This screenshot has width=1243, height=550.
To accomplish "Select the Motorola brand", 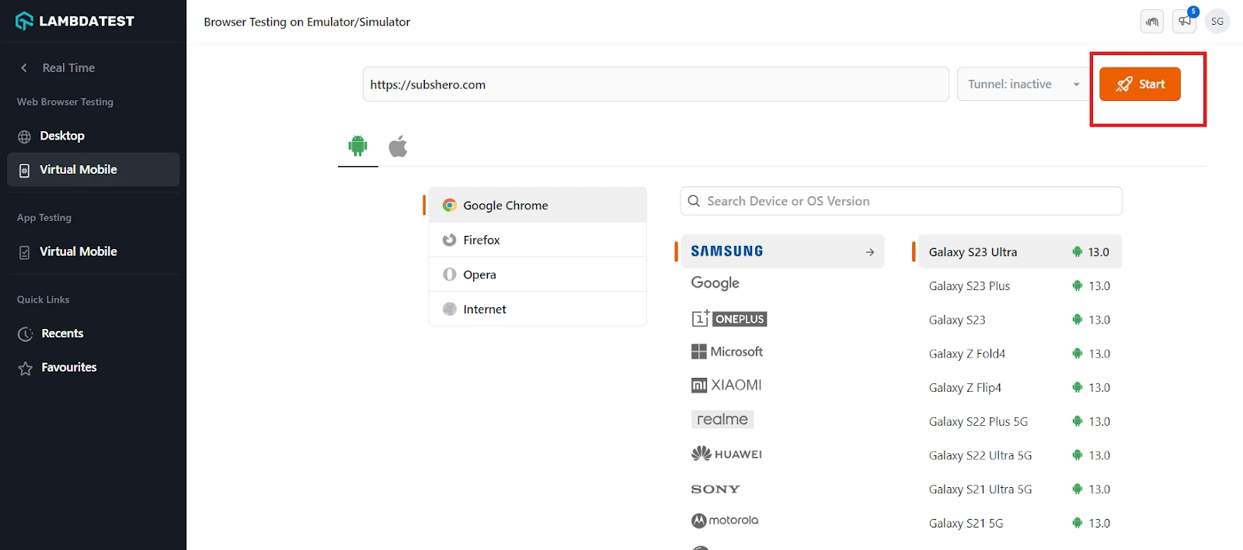I will (725, 521).
